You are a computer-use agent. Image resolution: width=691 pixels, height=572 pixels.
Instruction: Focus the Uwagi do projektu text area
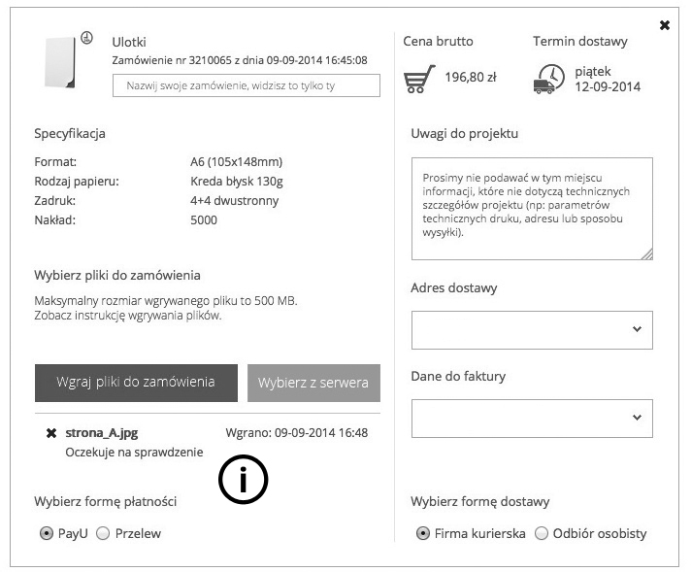point(532,208)
